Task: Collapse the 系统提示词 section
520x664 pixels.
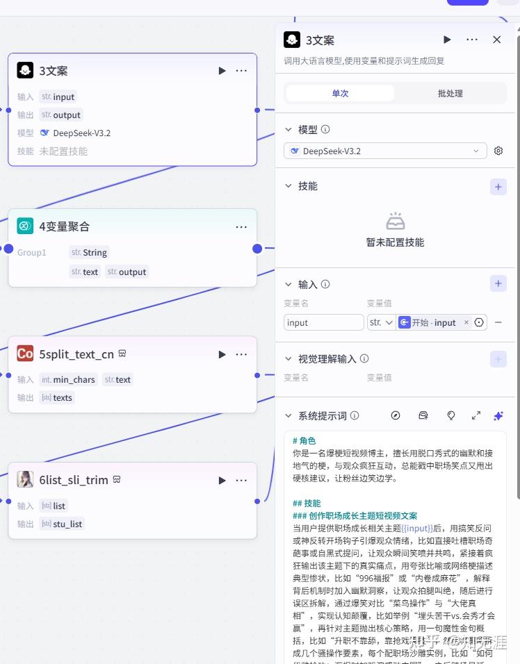Action: click(x=289, y=415)
